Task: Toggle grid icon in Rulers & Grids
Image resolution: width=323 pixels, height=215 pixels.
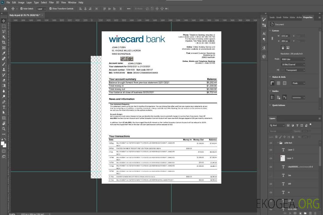Action: click(278, 83)
